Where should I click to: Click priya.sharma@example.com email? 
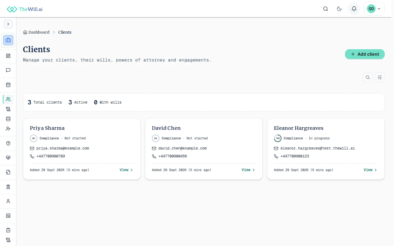63,148
